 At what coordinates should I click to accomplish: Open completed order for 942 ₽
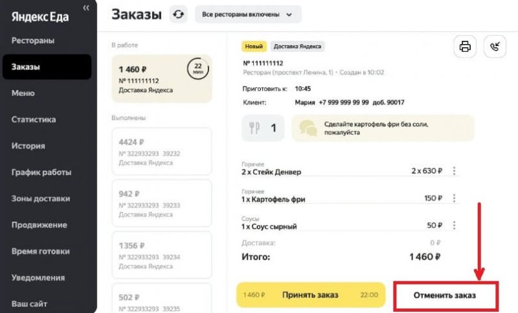(162, 203)
